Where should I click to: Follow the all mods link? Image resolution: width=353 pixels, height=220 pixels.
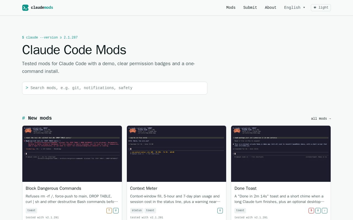pyautogui.click(x=321, y=119)
